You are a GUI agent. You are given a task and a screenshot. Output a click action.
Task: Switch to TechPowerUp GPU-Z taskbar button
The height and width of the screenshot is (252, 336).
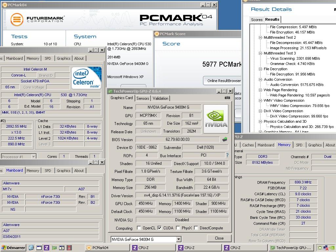291,248
